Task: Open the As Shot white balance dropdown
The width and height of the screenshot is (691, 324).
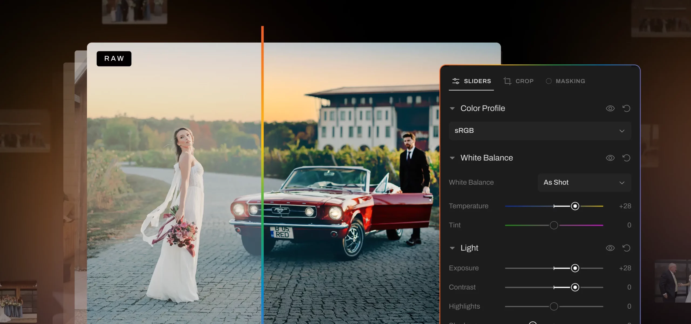Action: point(584,183)
